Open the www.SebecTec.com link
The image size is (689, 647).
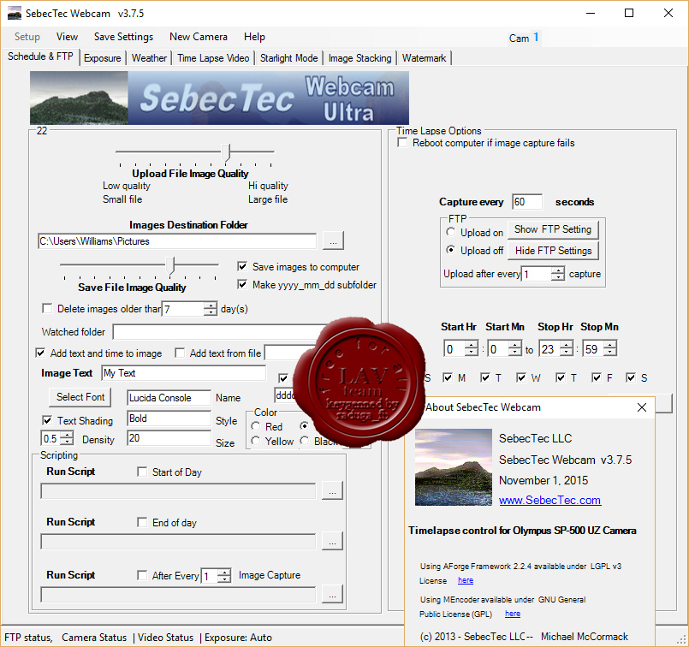pos(549,501)
